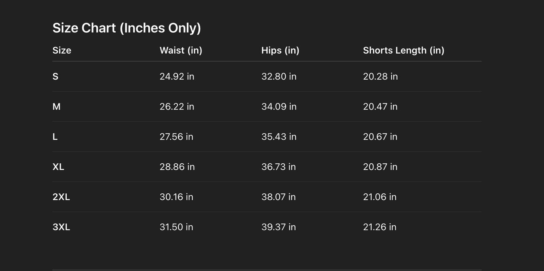Select the M size row label
544x271 pixels.
click(56, 107)
